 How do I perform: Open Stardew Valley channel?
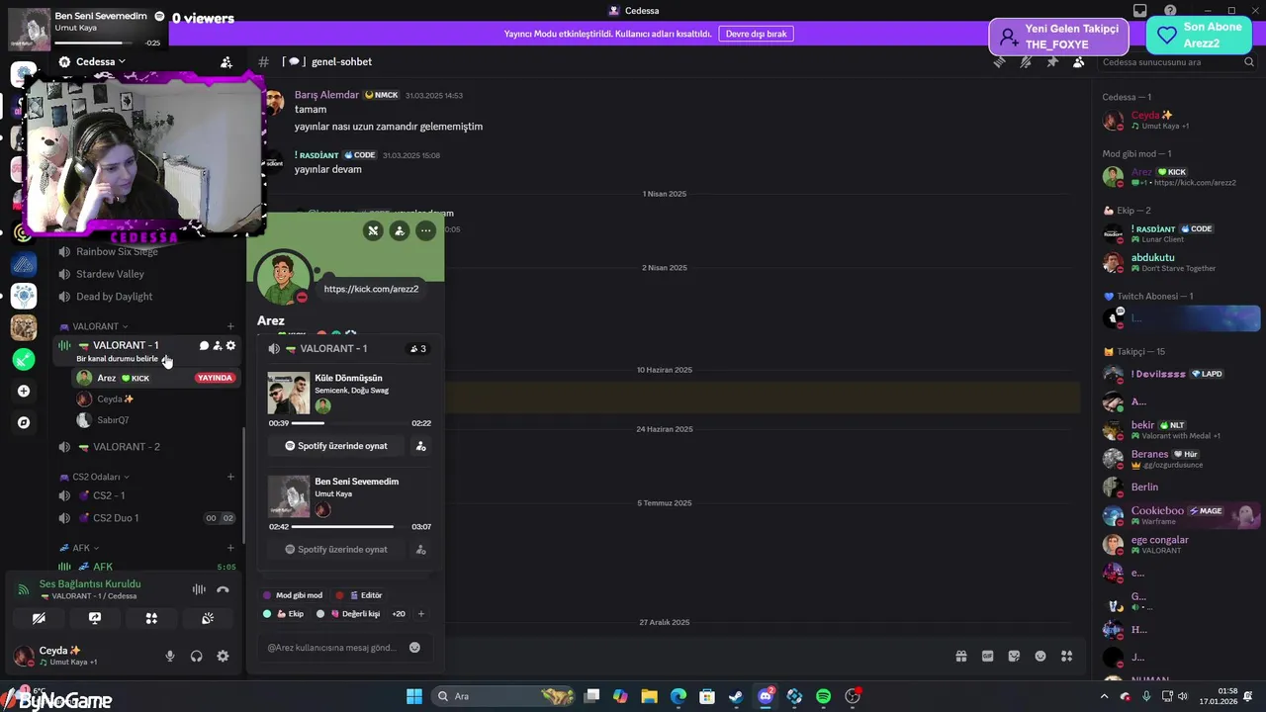coord(146,274)
